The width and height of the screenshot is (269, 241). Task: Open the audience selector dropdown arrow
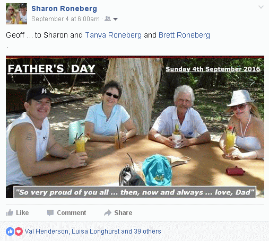tap(115, 19)
